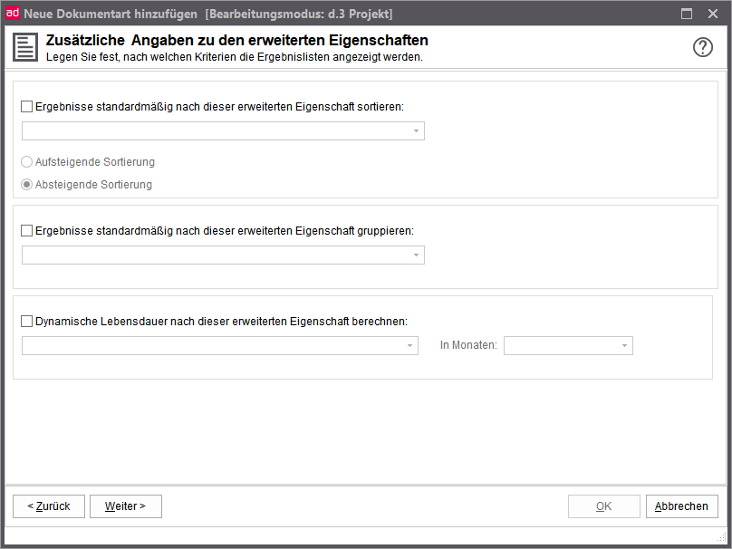
Task: Select Aufsteigende Sortierung radio option
Action: point(27,162)
